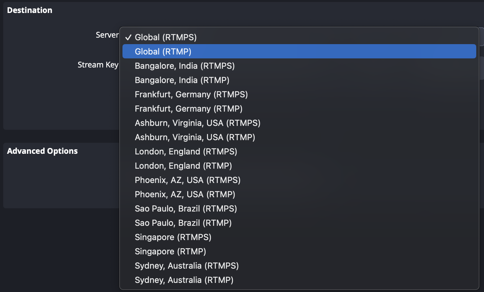Choose Global (RTMP) from server list

[163, 52]
